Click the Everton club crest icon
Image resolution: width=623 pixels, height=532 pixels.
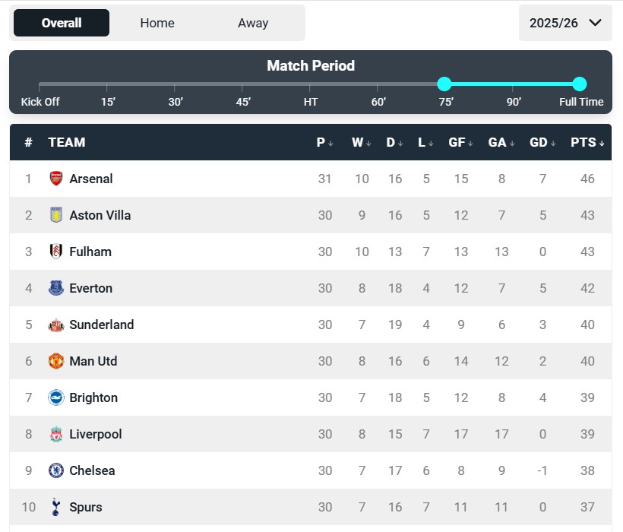56,288
